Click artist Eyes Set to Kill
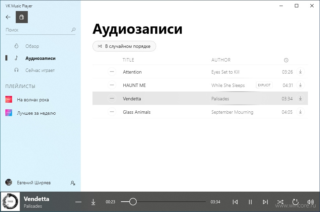320x212 pixels. point(225,72)
